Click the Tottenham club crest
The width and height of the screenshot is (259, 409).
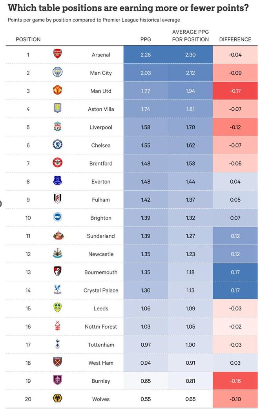click(x=58, y=344)
